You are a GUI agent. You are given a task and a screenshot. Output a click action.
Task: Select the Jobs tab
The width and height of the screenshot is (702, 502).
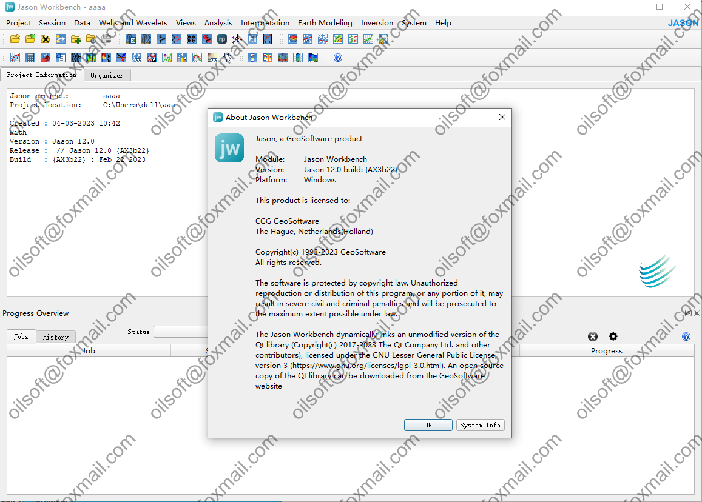pos(21,336)
